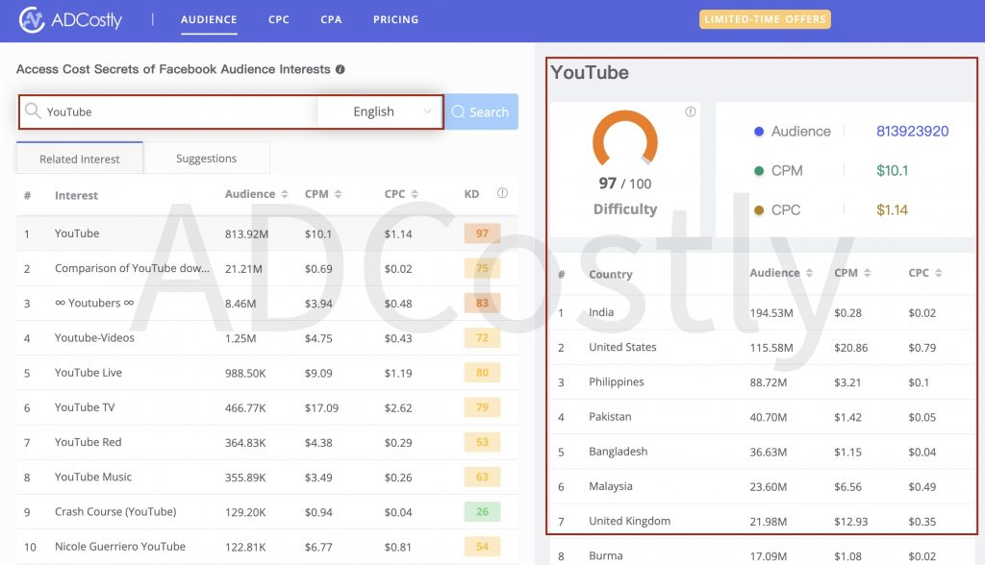Click the CPC value $1.14 in summary

point(892,210)
